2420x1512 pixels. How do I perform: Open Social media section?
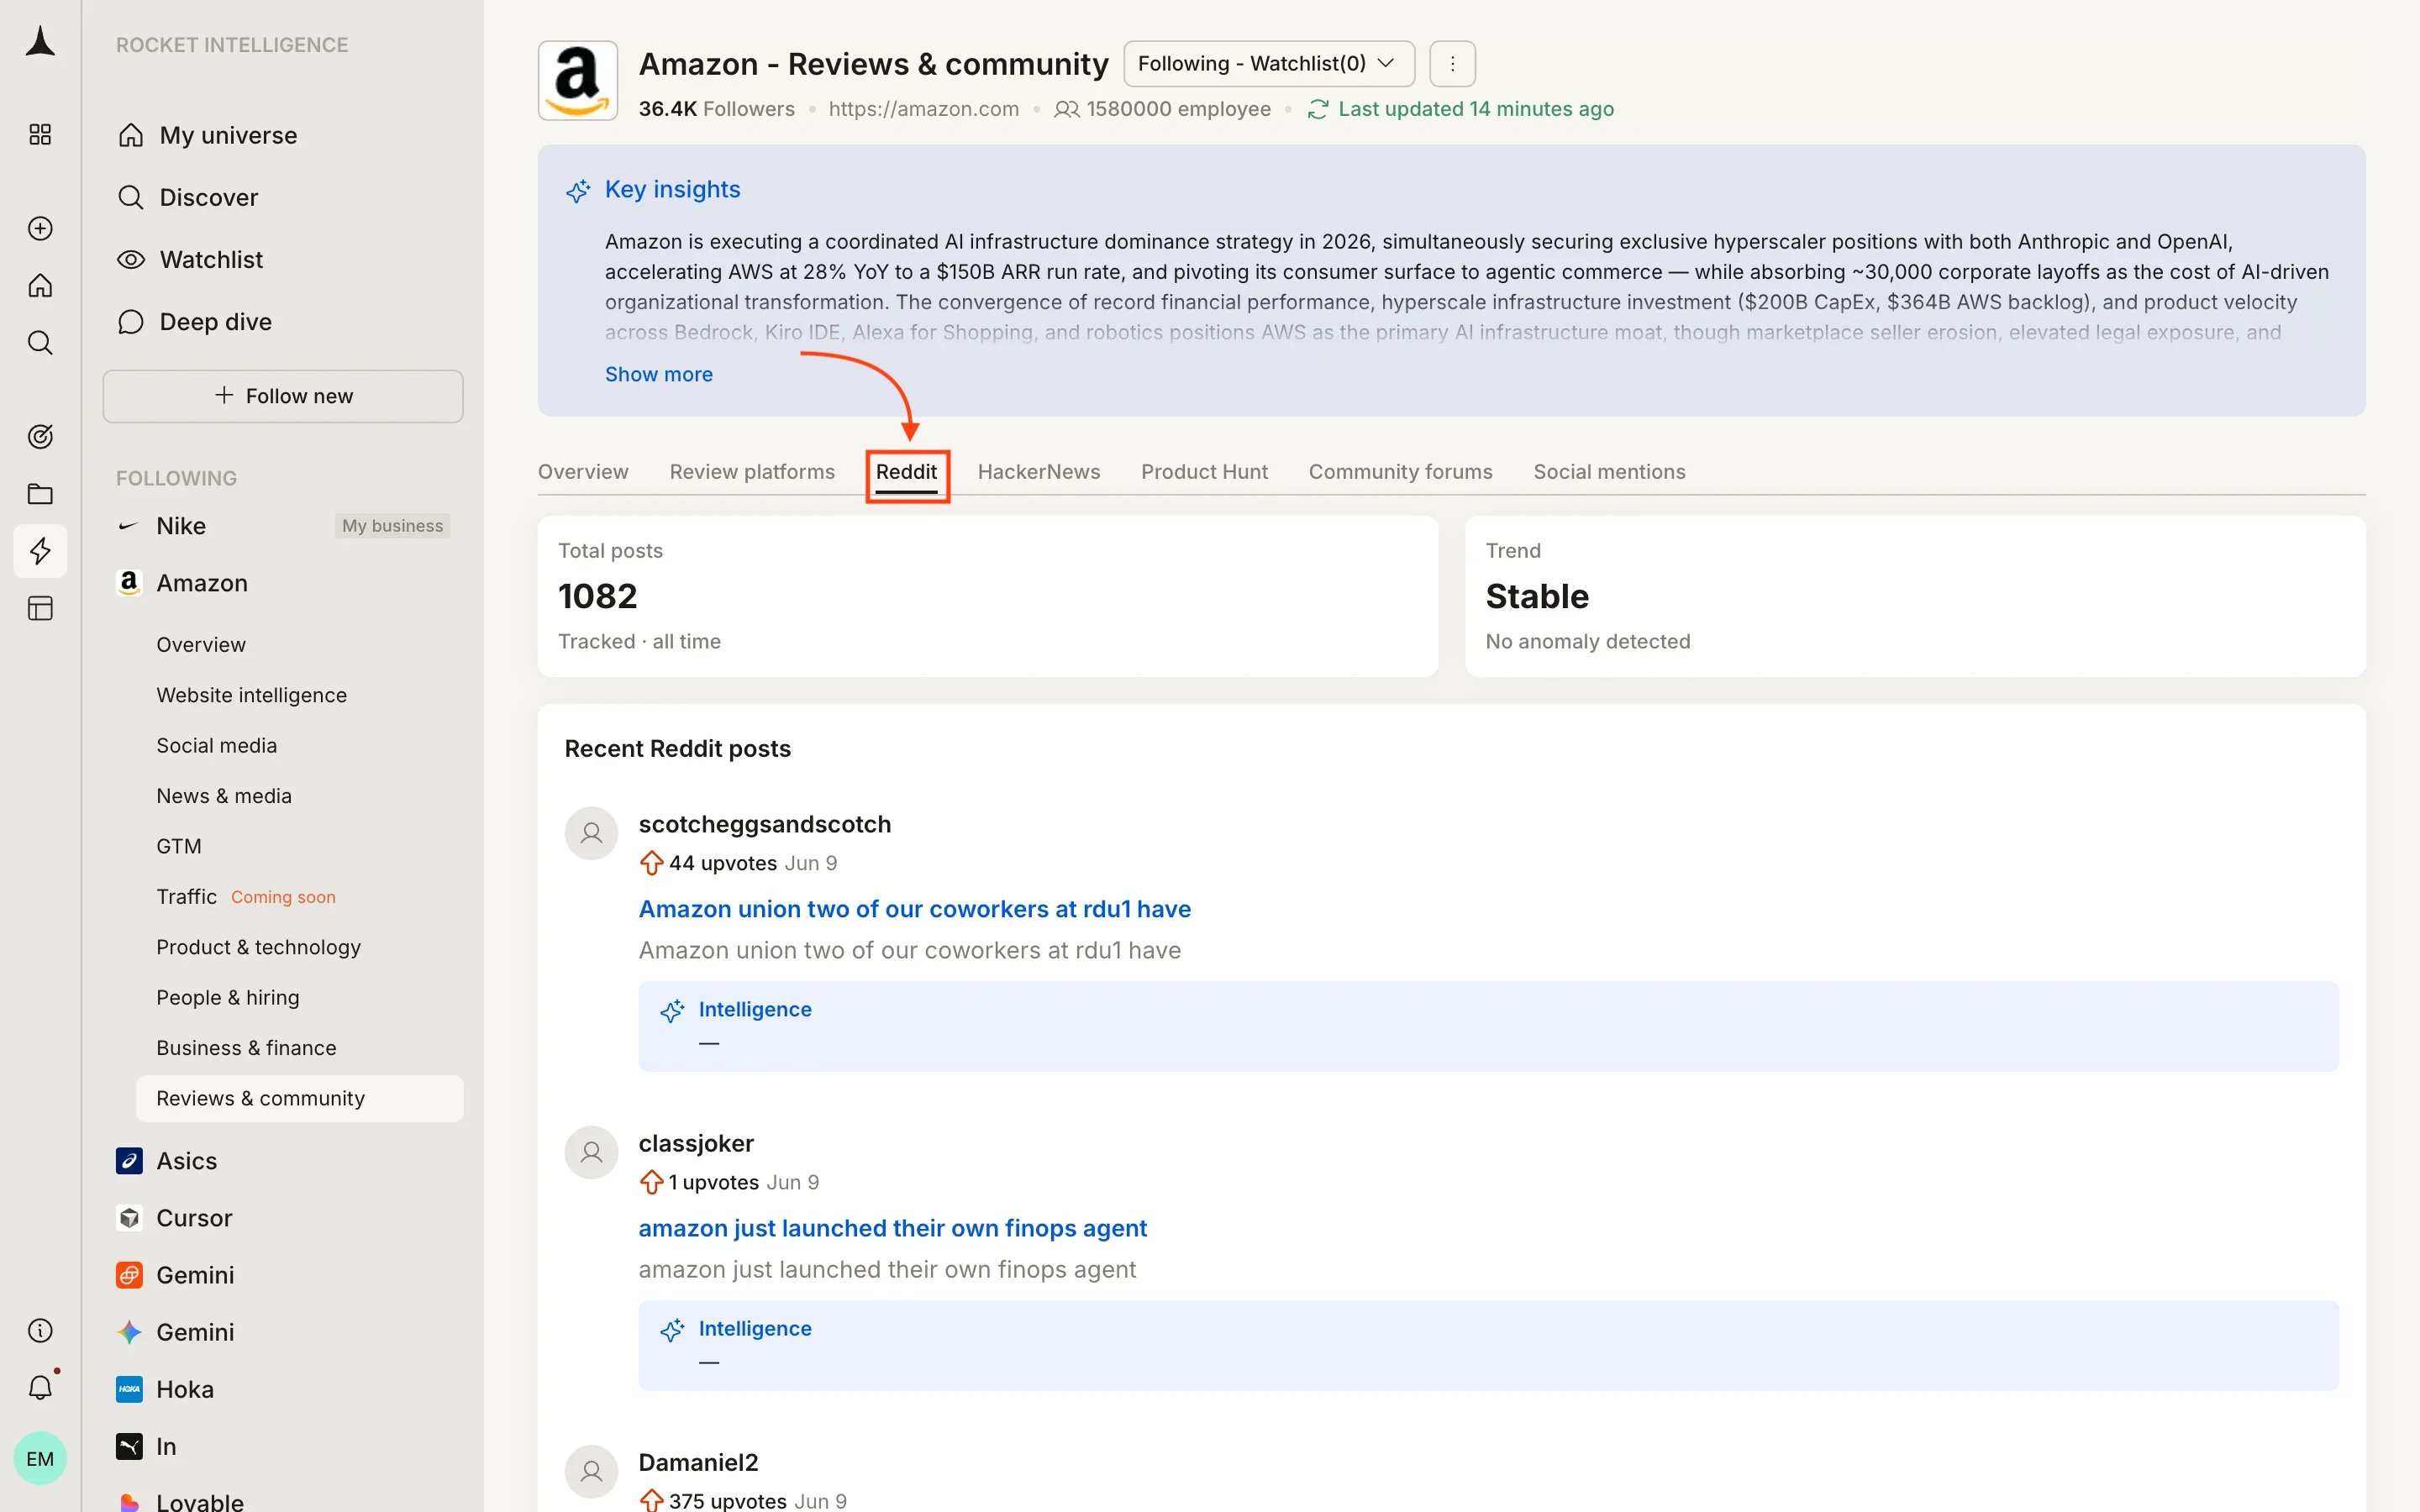(217, 746)
